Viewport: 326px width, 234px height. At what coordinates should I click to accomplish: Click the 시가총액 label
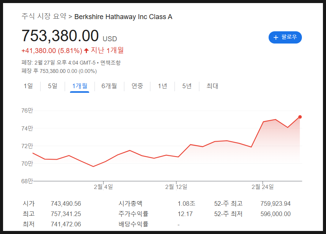130,203
